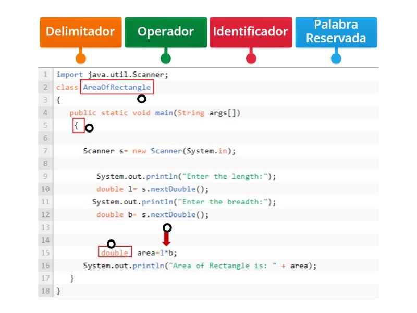Image resolution: width=417 pixels, height=313 pixels.
Task: Click the red arrow pointing at line 15
Action: 166,239
